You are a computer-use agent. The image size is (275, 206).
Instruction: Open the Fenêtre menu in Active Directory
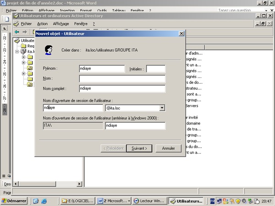(x=81, y=24)
